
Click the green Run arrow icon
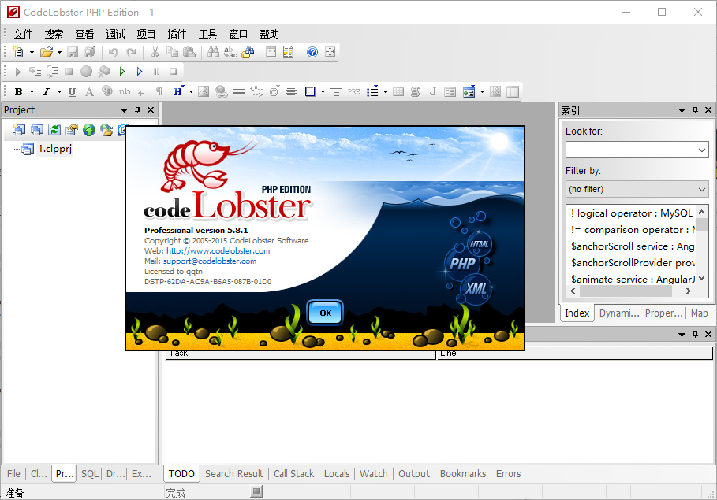point(122,72)
